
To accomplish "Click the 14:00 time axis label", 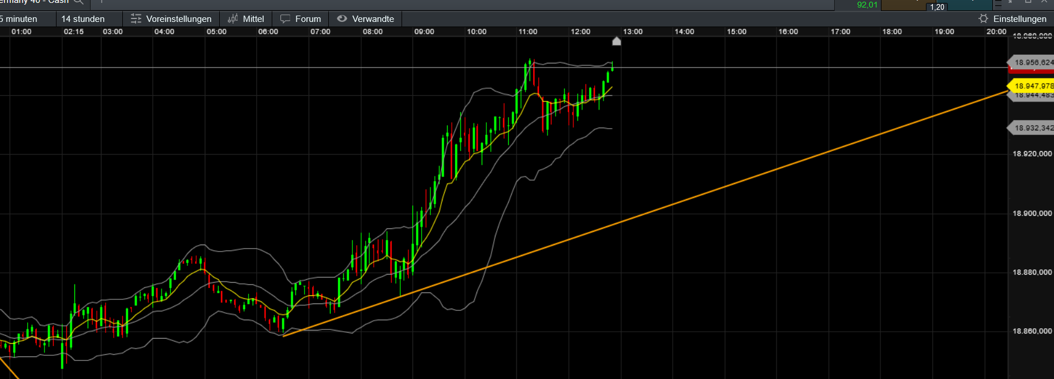I will [x=684, y=32].
